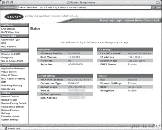162x130 pixels.
Task: Click the Status page heading
Action: (x=35, y=28)
